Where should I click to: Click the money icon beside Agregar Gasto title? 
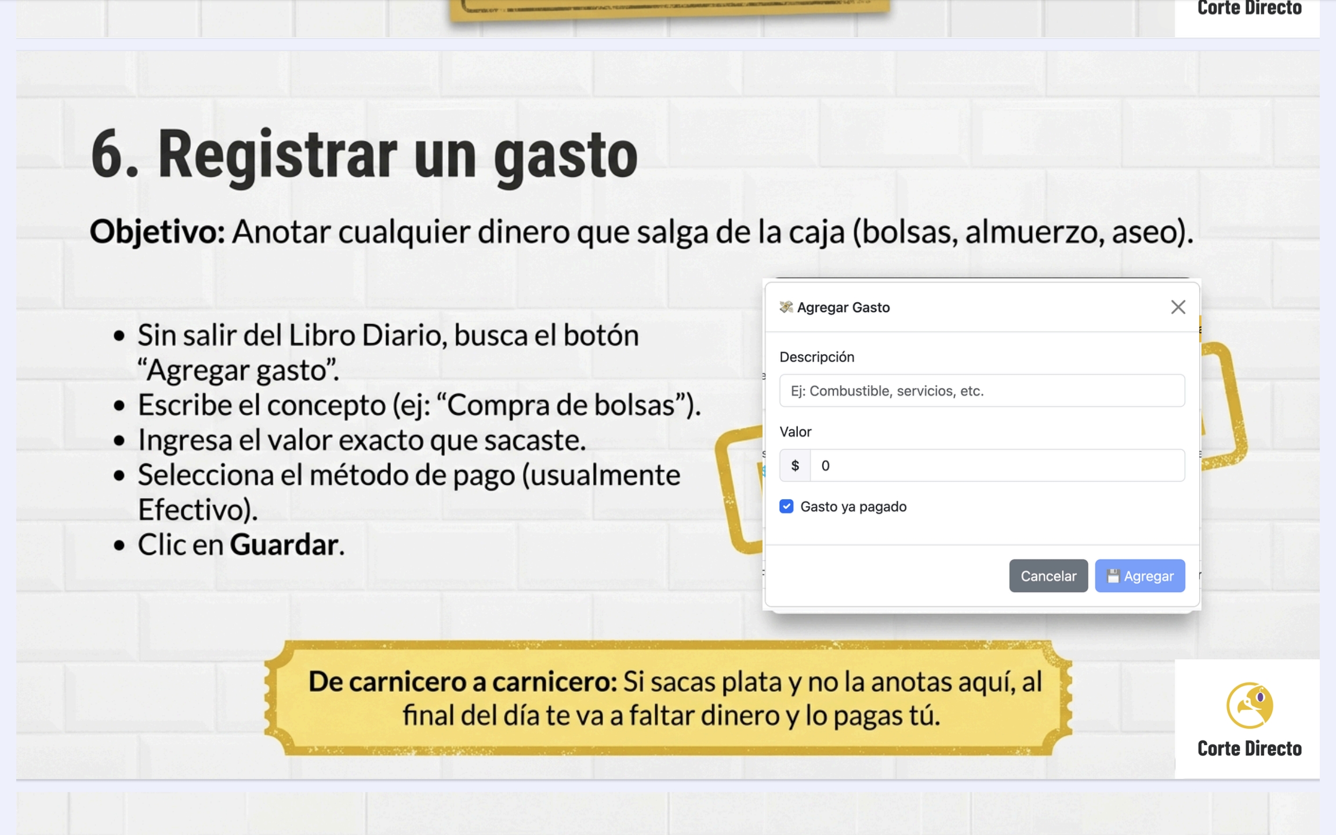(787, 307)
